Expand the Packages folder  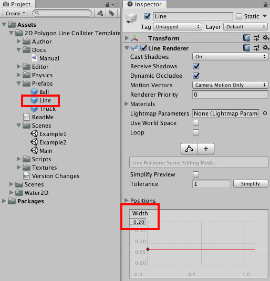(x=4, y=201)
